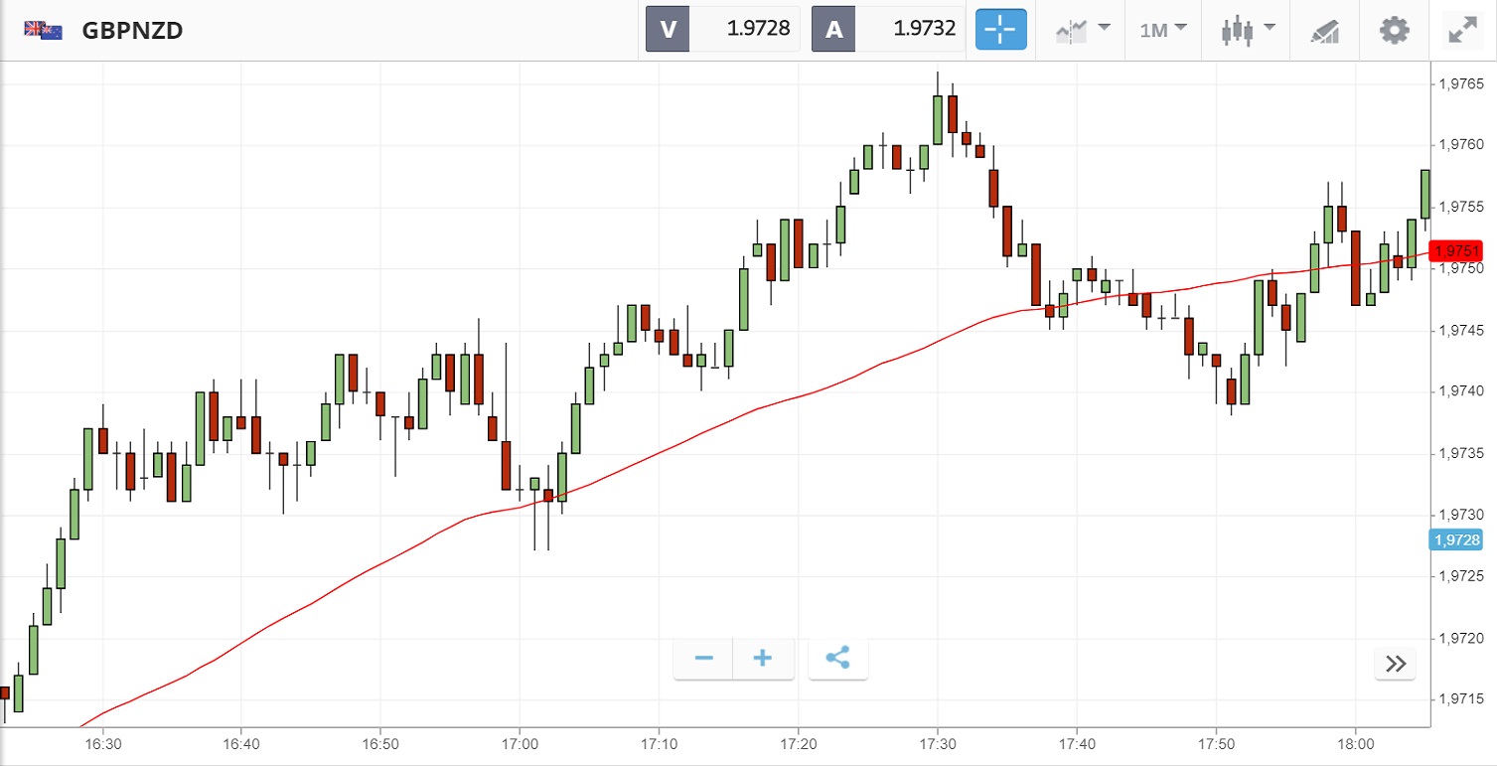Open the 1M timeframe dropdown
Viewport: 1497px width, 766px height.
tap(1163, 30)
